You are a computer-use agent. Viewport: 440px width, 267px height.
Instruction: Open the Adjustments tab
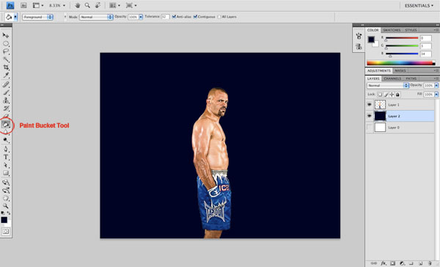tap(379, 70)
